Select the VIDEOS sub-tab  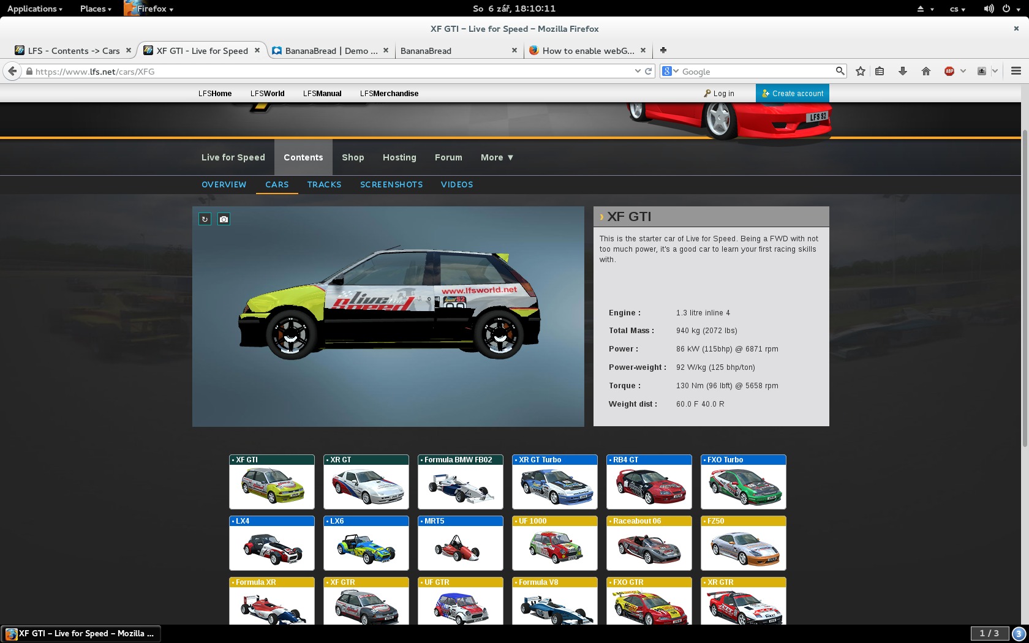457,184
